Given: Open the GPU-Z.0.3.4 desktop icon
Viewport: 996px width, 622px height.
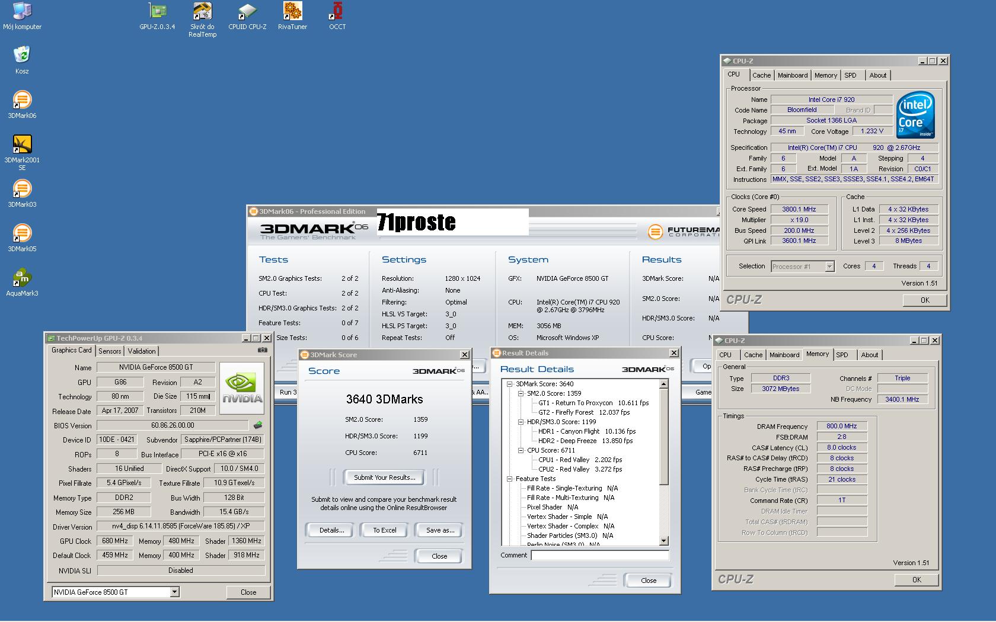Looking at the screenshot, I should [157, 15].
